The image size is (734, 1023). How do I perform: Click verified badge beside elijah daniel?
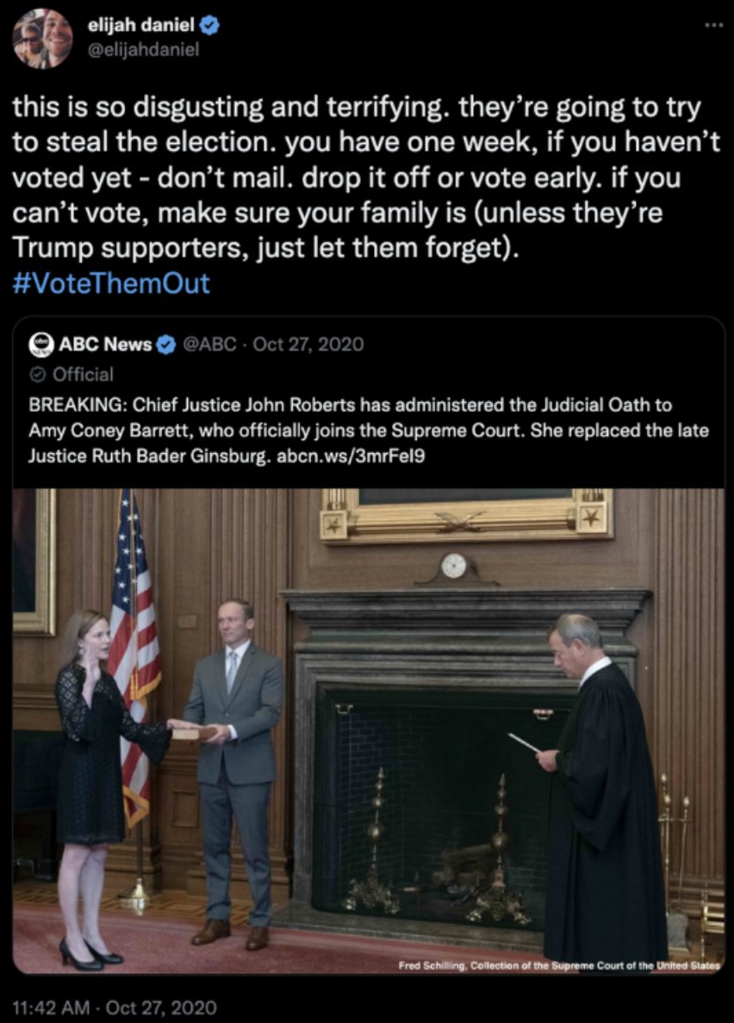click(x=209, y=28)
